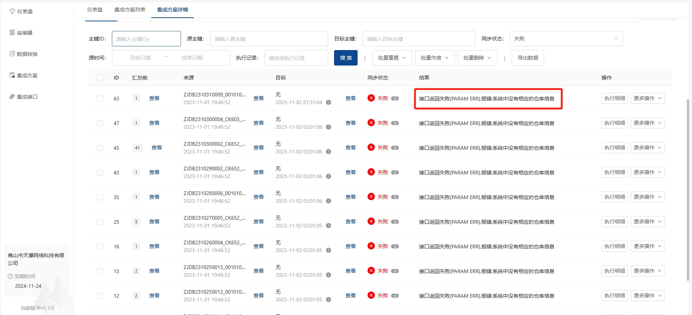Screen dimensions: 692x315
Task: Switch to the 仪表盘 tab at top
Action: coord(95,10)
